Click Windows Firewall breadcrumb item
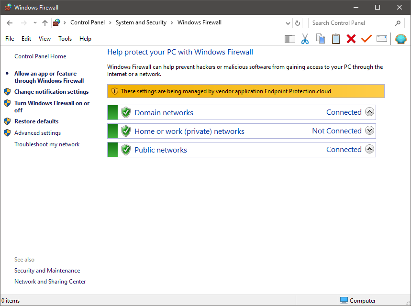 [200, 22]
